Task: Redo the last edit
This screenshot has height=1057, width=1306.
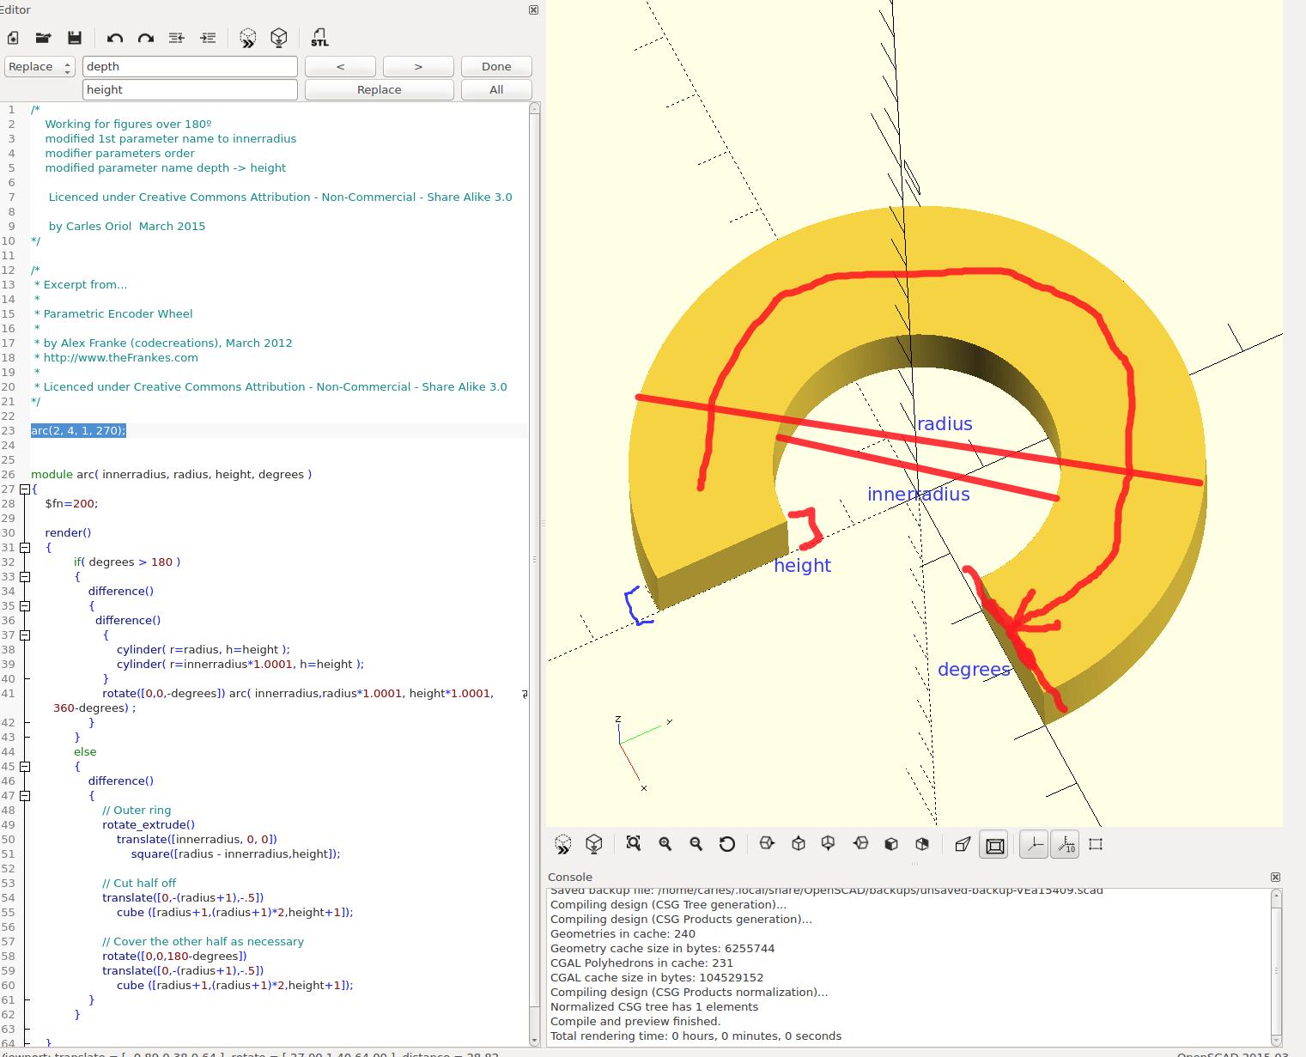Action: coord(146,38)
